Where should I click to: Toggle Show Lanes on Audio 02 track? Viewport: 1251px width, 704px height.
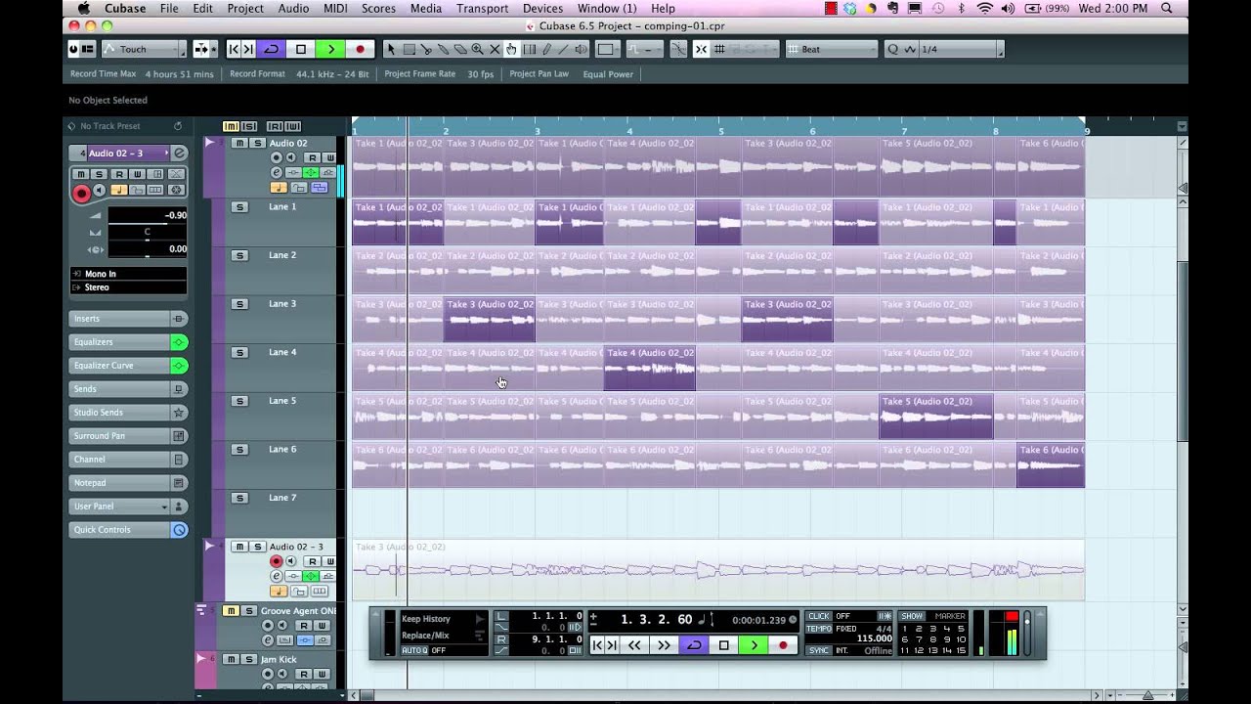coord(320,188)
